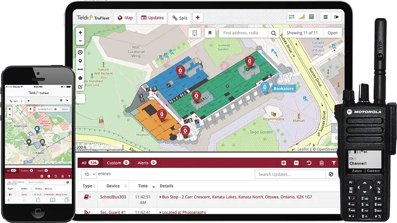Select the Split view tab on the tablet
The height and width of the screenshot is (223, 397).
[180, 18]
